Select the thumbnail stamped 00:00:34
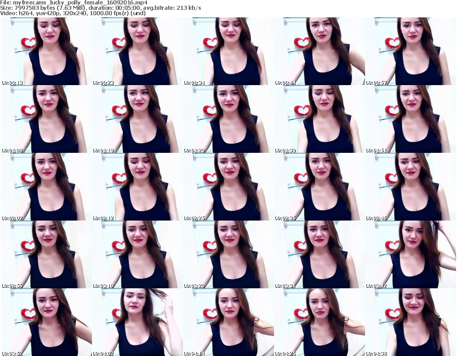The width and height of the screenshot is (457, 356). (x=228, y=51)
